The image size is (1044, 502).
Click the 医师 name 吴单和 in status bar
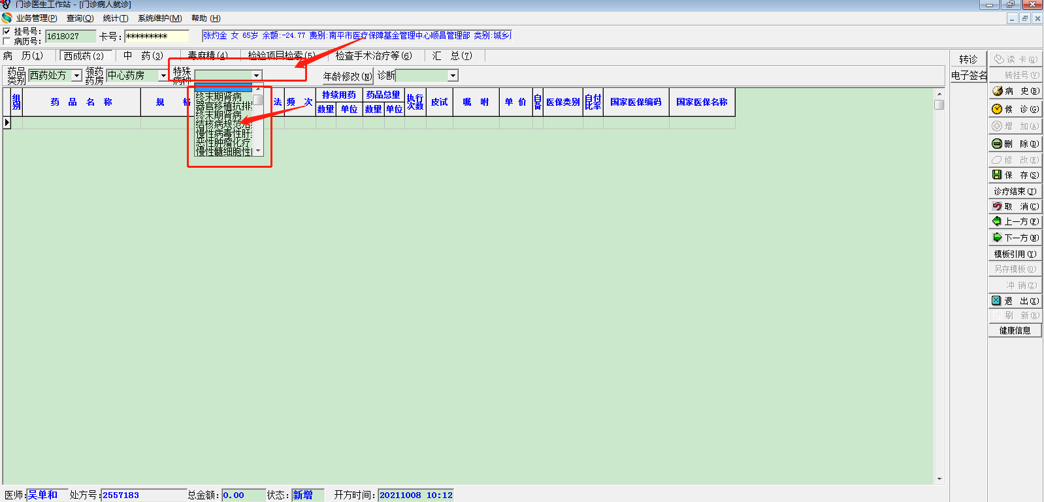point(43,495)
